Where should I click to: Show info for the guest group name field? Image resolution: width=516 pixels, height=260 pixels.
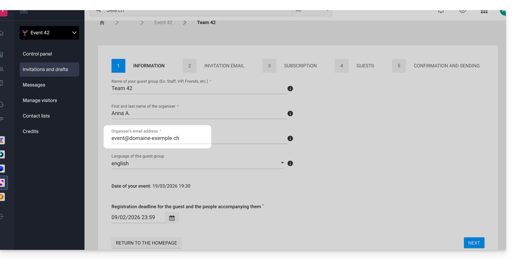click(290, 89)
